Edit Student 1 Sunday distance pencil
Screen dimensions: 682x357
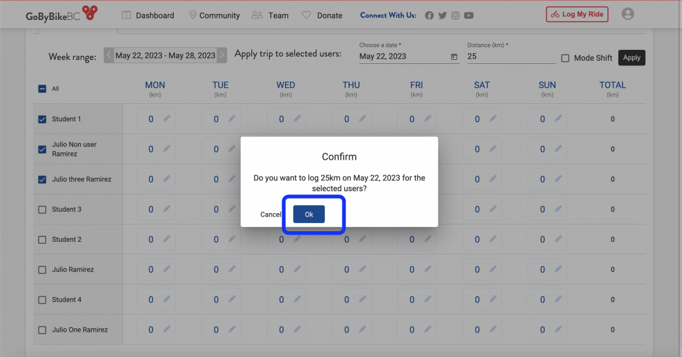coord(559,119)
